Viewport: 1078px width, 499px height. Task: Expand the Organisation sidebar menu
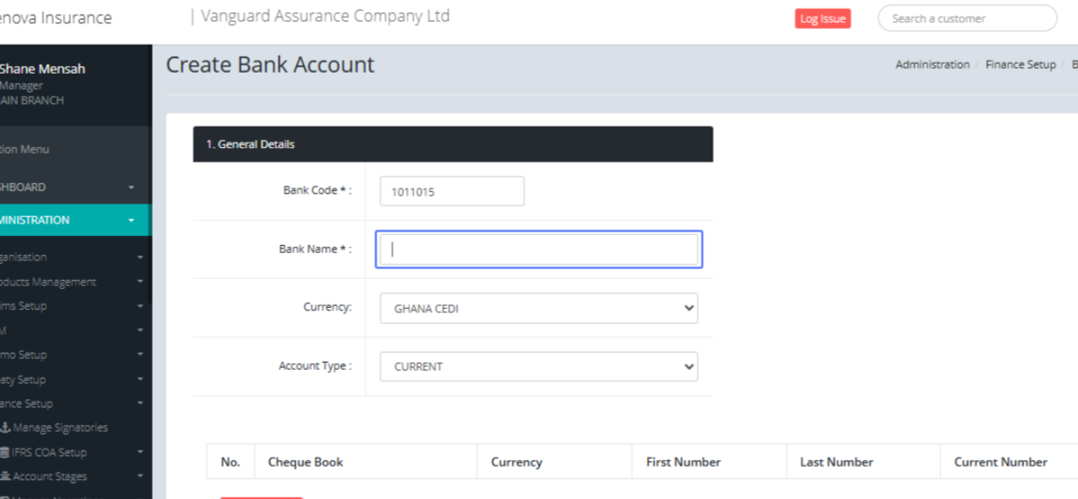click(x=72, y=257)
